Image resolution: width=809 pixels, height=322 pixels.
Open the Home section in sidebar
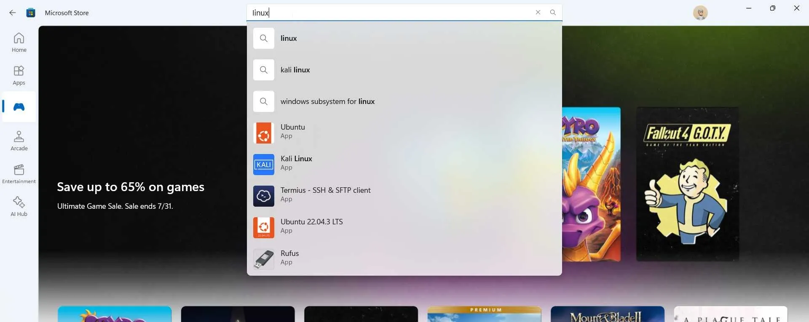[19, 43]
